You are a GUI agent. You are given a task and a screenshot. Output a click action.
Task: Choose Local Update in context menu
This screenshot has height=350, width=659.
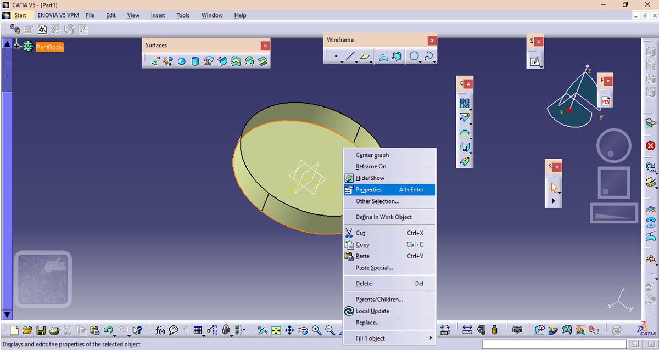[x=389, y=311]
